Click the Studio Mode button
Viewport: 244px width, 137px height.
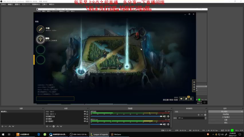[226, 117]
